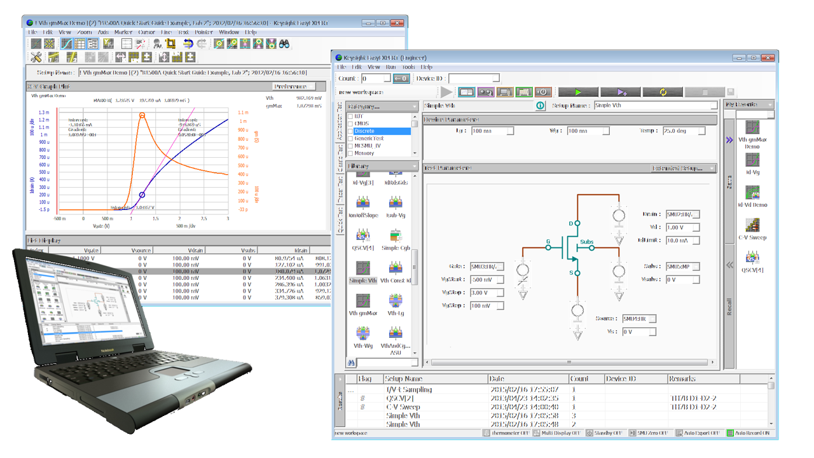Image resolution: width=814 pixels, height=458 pixels.
Task: Select the Vth gmMax library test icon
Action: 363,301
